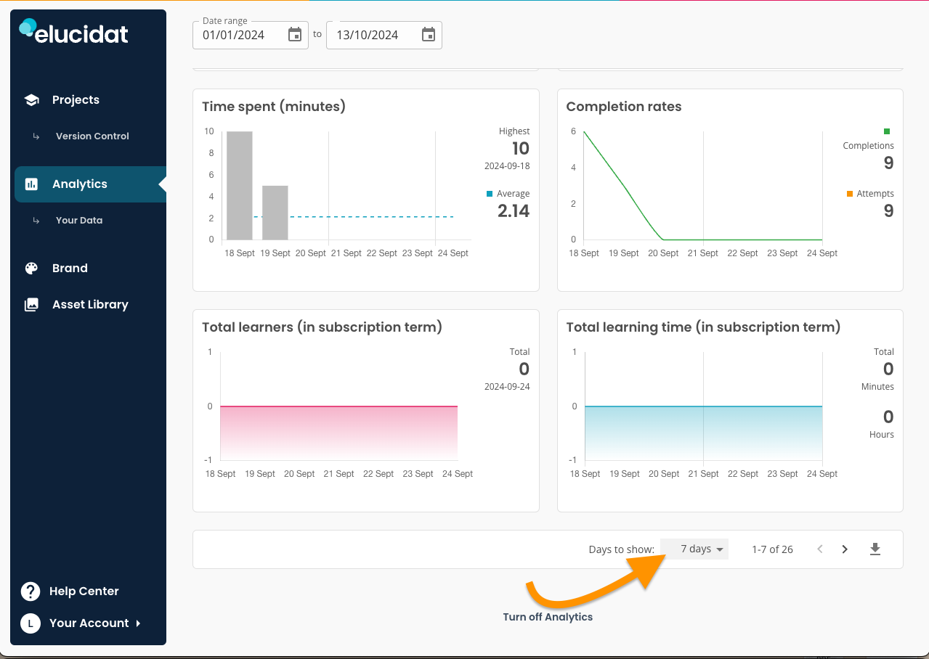Open Projects graduation cap icon
The height and width of the screenshot is (659, 929).
[31, 100]
